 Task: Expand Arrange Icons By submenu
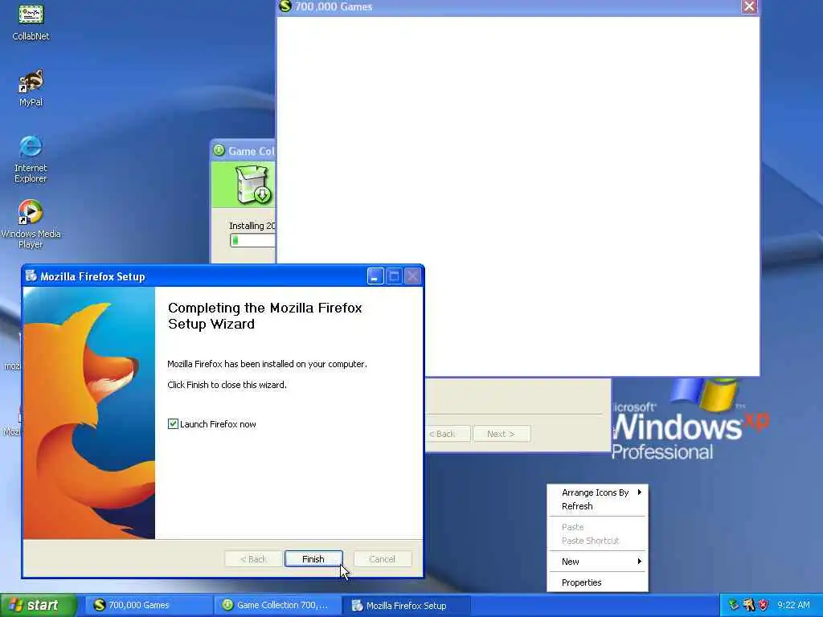point(597,492)
